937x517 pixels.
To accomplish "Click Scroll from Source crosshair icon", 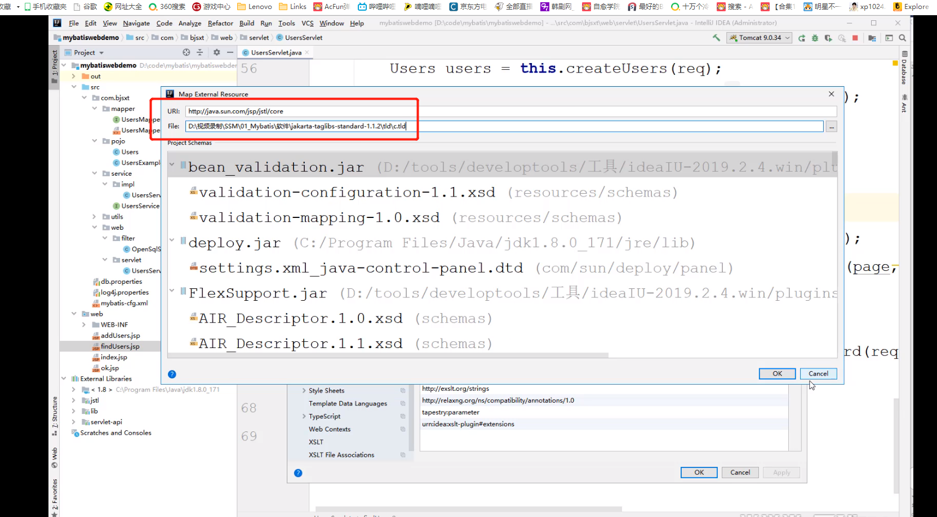I will pyautogui.click(x=186, y=52).
